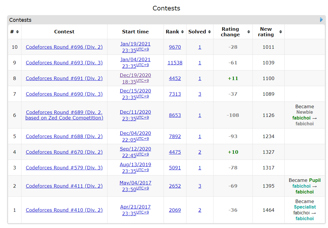Click the Became Newbie note
Viewport: 328px width, 228px height.
304,115
